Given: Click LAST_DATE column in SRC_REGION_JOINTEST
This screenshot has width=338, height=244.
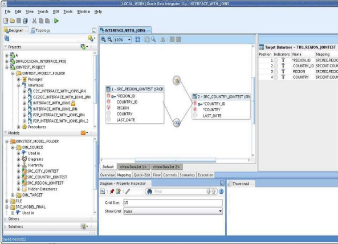Looking at the screenshot, I should 125,120.
